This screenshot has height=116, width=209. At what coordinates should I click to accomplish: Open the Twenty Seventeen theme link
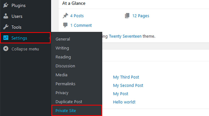(125, 36)
